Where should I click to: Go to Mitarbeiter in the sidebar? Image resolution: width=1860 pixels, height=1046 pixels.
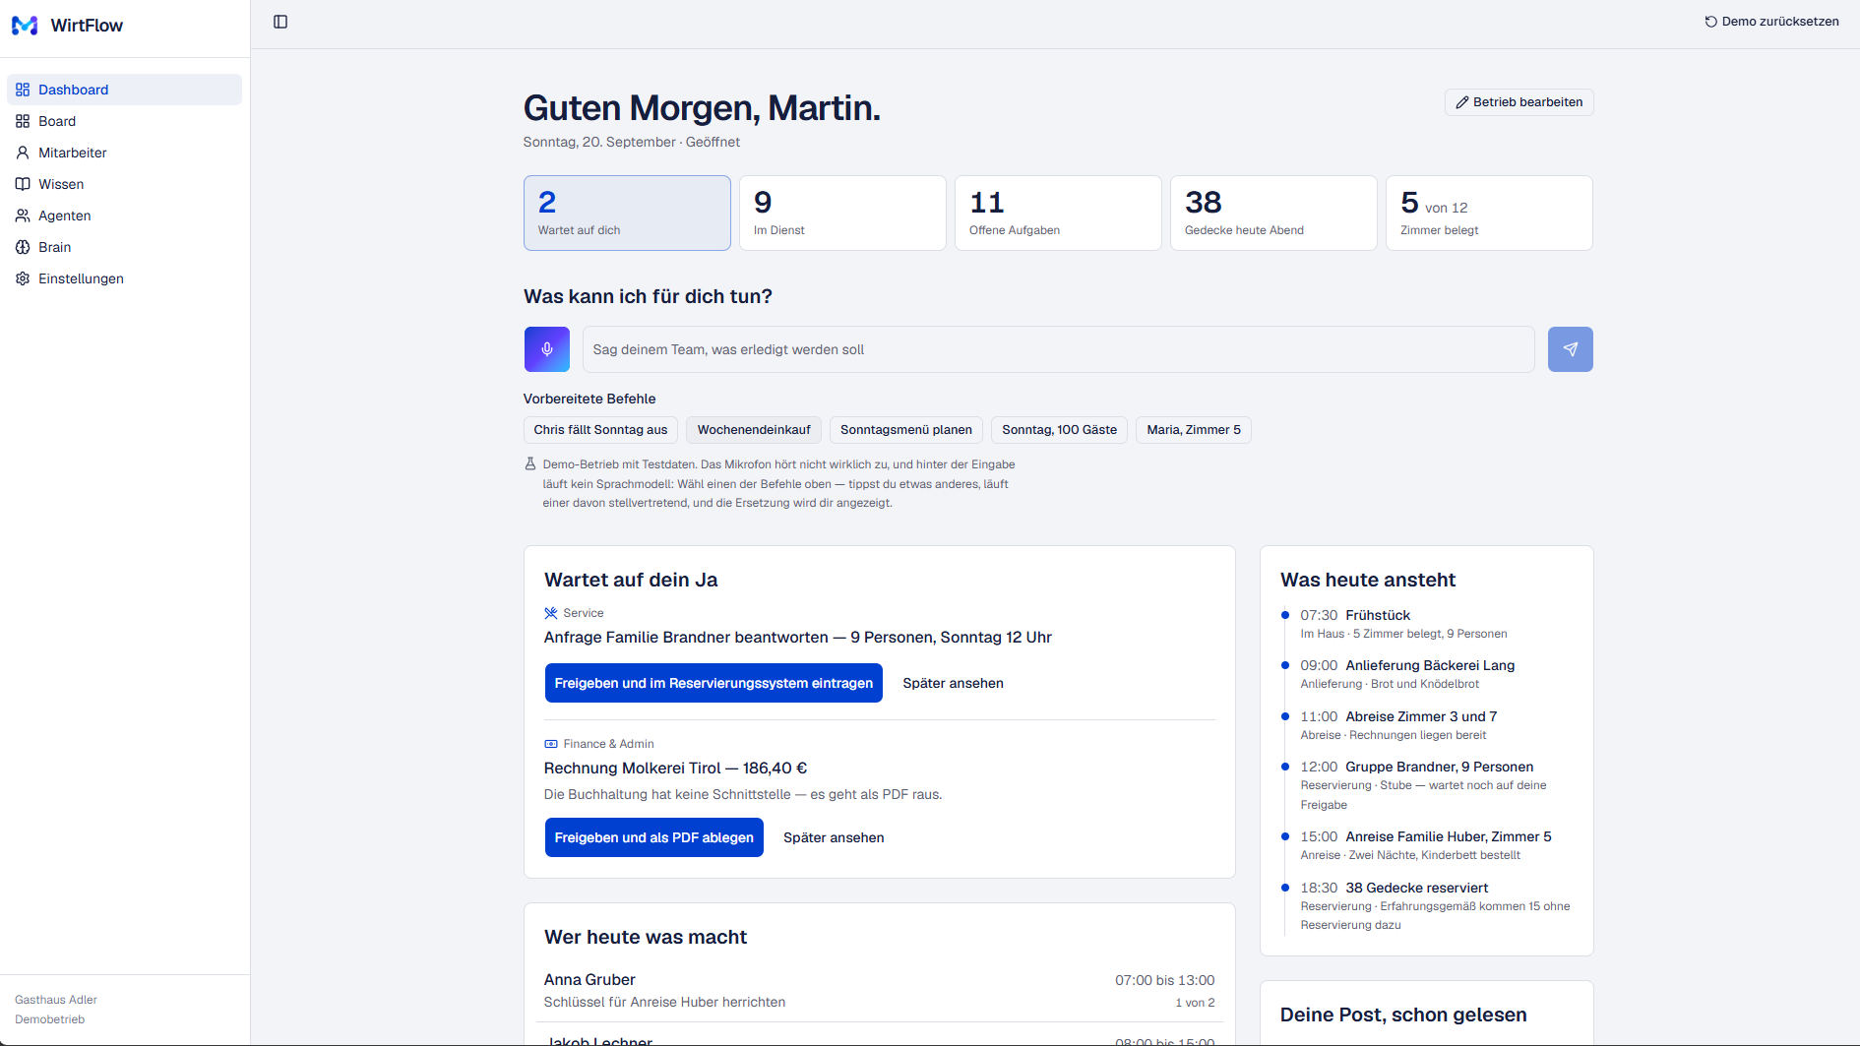125,153
